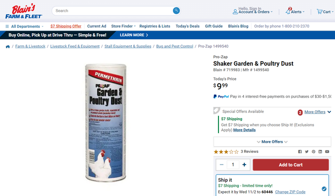335x196 pixels.
Task: Click the blue search magnifier button
Action: (176, 10)
